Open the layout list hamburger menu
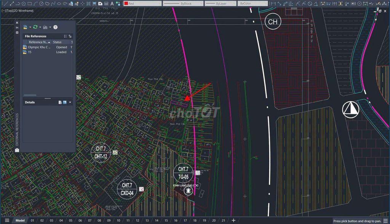 click(7, 221)
